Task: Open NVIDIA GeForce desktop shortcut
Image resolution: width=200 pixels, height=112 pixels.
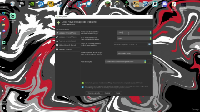Action: coord(31,4)
